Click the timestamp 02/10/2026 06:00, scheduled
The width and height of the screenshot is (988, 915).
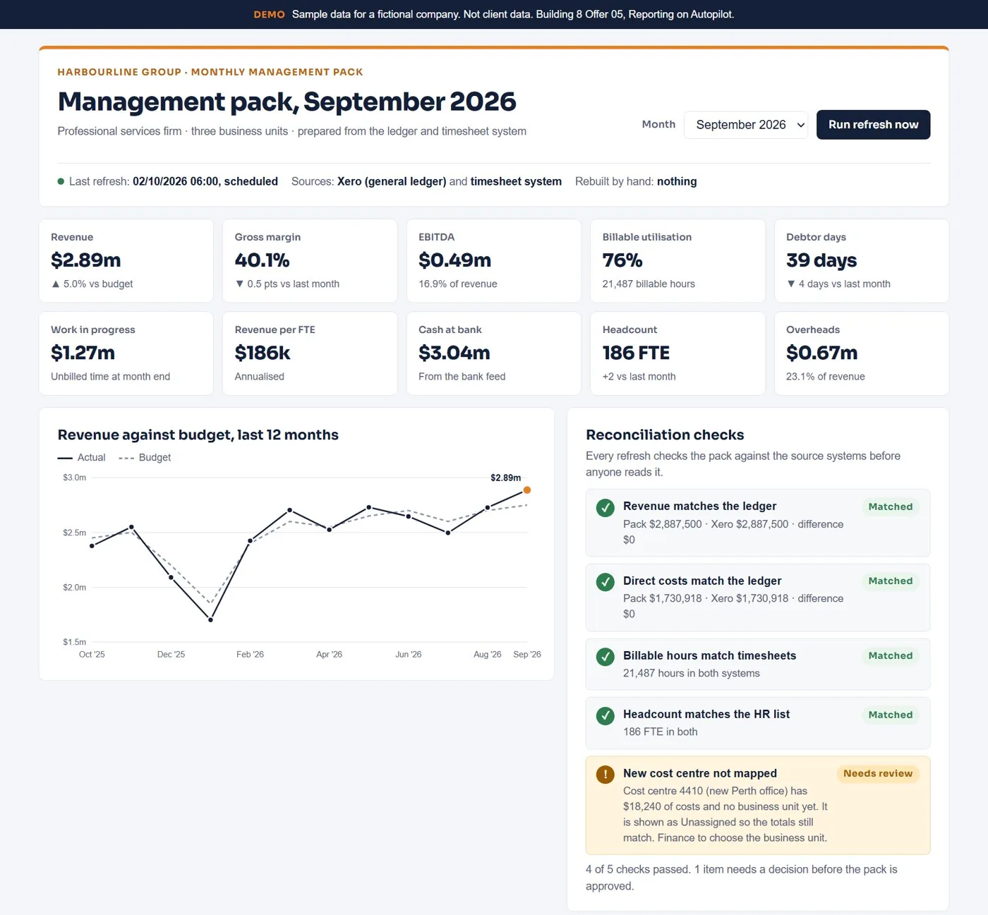point(205,181)
